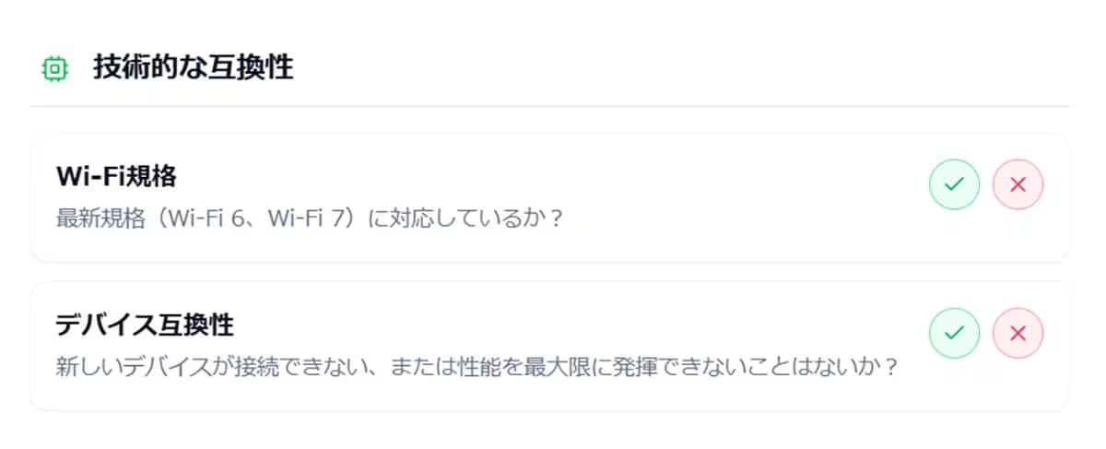Click the Wi-Fi規格 item title

click(x=116, y=175)
